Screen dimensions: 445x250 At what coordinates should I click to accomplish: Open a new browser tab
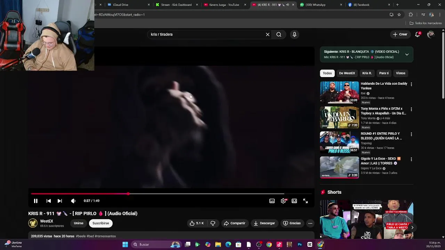point(397,5)
